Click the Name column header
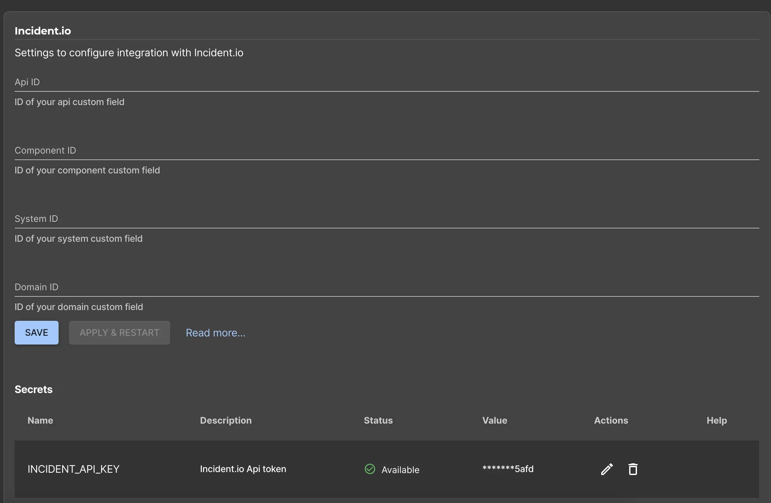 click(40, 420)
